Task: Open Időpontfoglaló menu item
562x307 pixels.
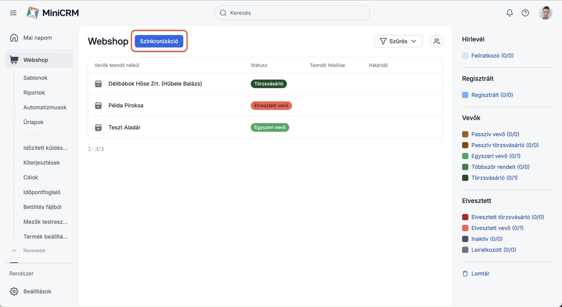Action: pos(42,192)
